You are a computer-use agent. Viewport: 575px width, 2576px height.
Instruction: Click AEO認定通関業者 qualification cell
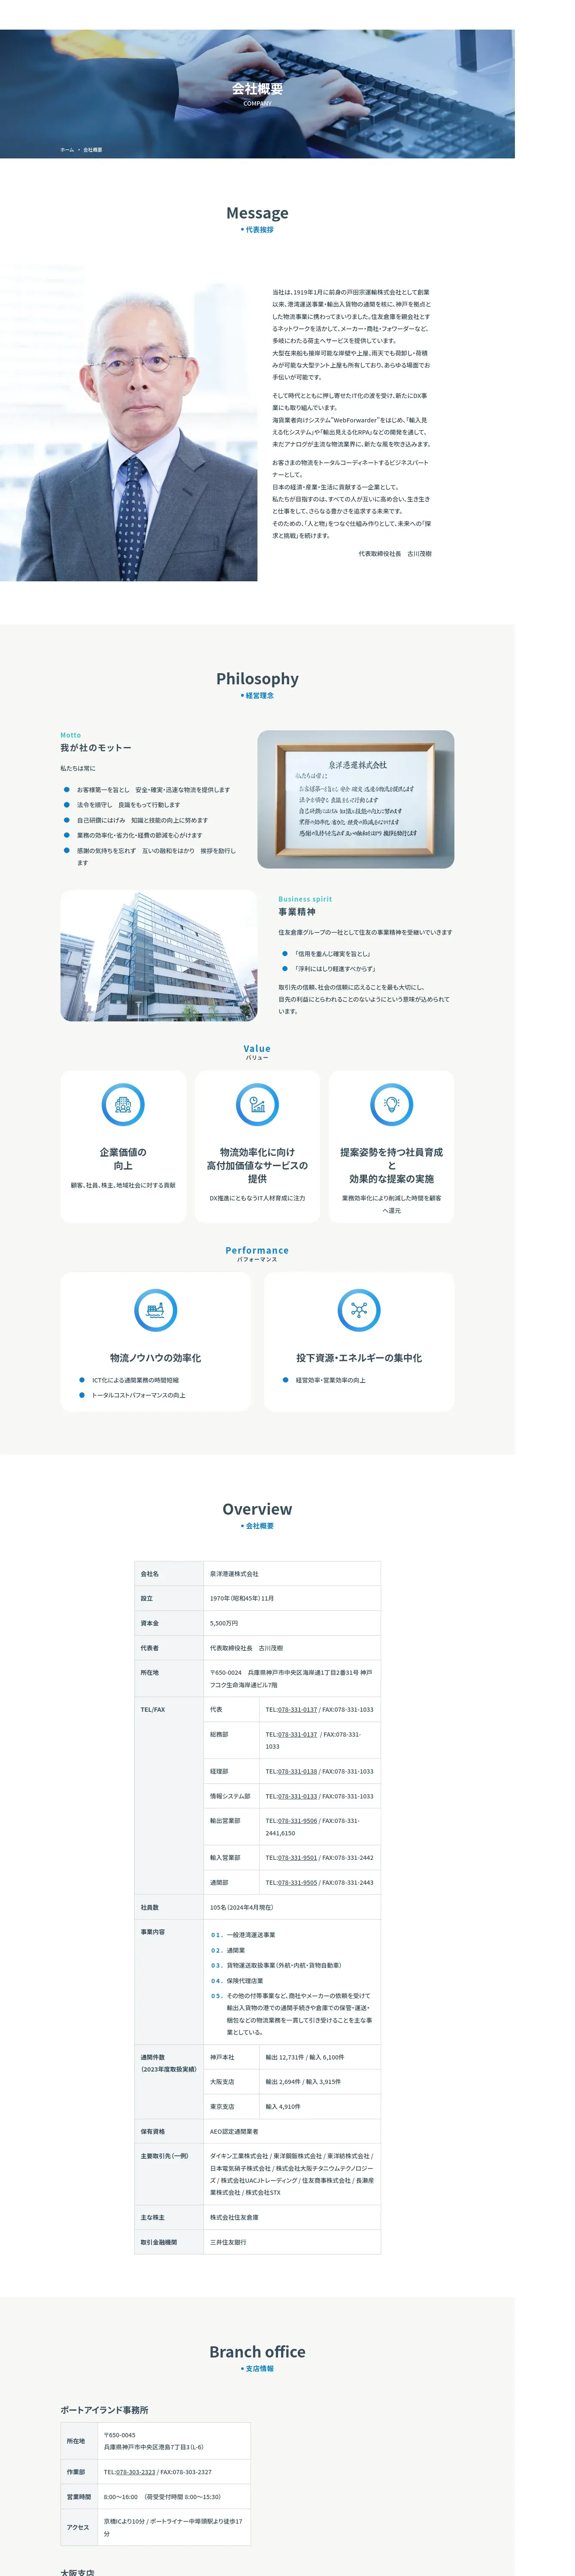(292, 2131)
